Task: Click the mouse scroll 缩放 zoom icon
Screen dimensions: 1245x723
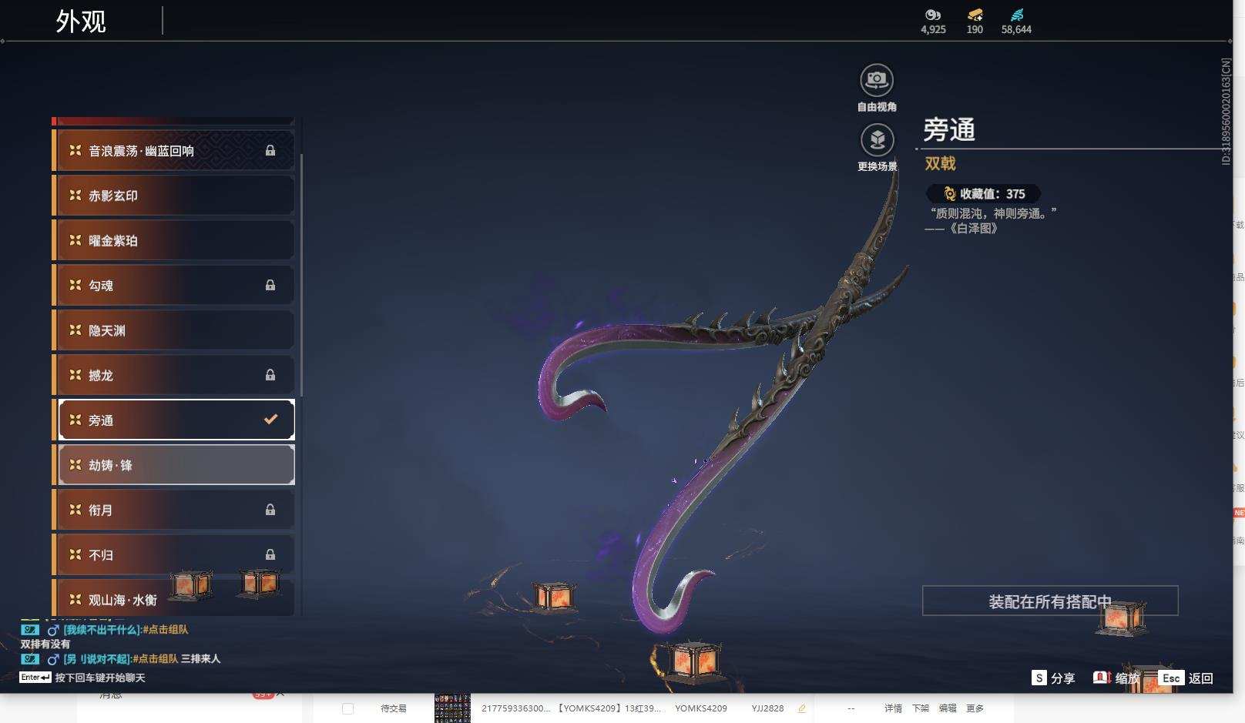Action: point(1102,678)
